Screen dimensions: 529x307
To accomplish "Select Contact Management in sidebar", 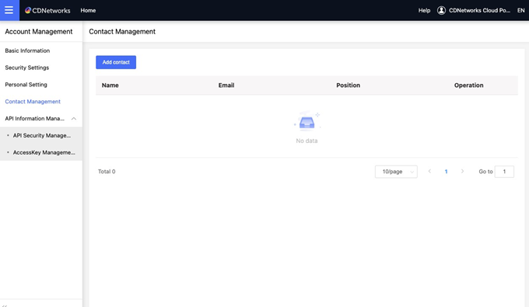I will (33, 102).
